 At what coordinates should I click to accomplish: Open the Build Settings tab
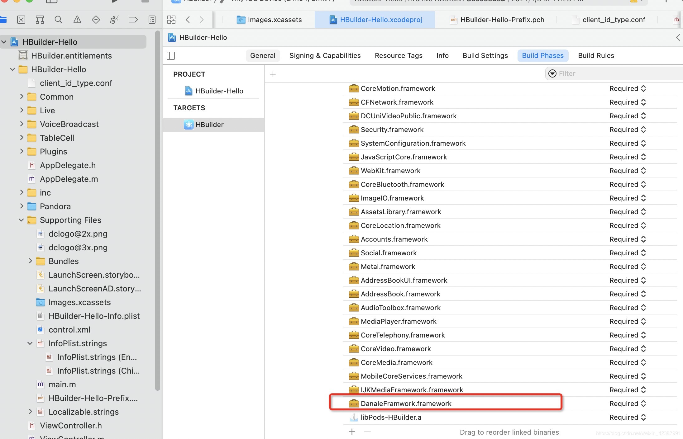click(485, 55)
